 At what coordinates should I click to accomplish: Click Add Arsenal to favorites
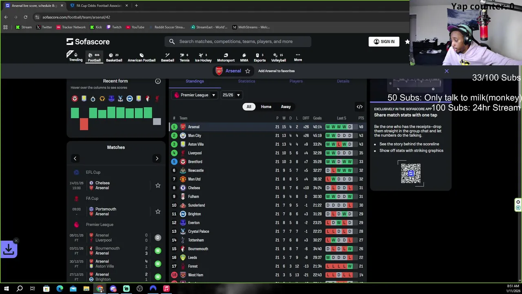coord(276,71)
